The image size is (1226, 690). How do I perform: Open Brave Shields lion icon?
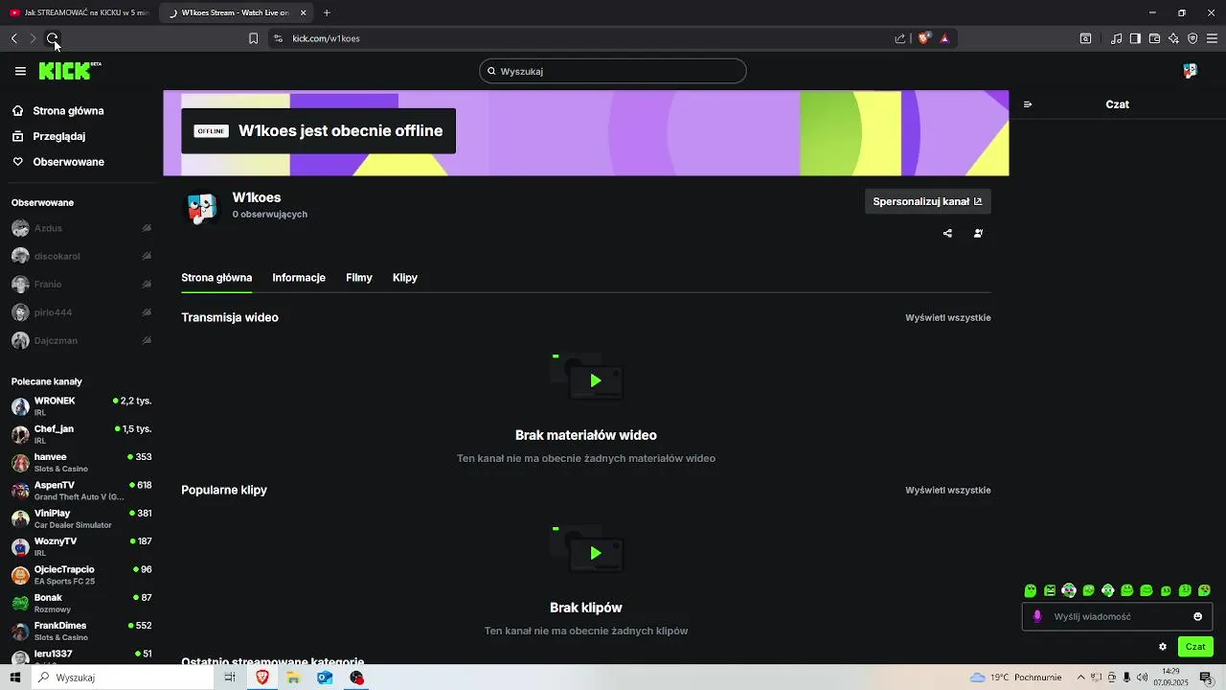click(x=924, y=38)
